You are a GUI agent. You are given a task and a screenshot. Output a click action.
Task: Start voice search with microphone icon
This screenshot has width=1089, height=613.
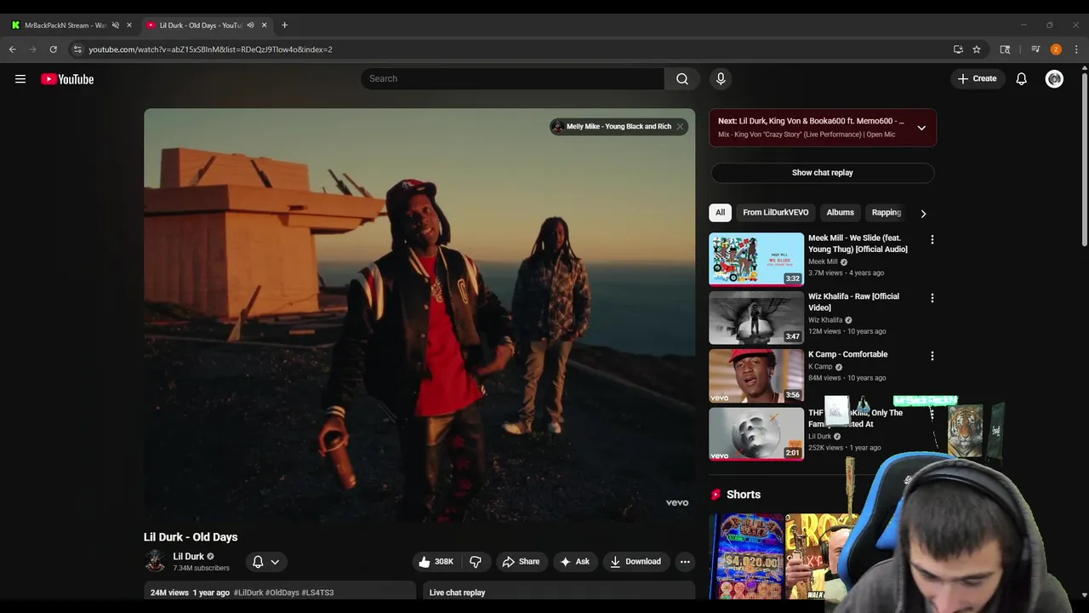[721, 78]
